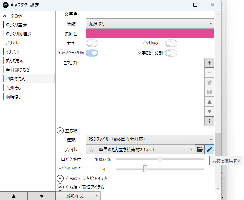Move effect down arrow button

[210, 111]
